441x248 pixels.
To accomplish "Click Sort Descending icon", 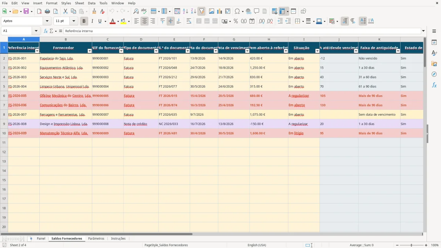I will click(194, 11).
